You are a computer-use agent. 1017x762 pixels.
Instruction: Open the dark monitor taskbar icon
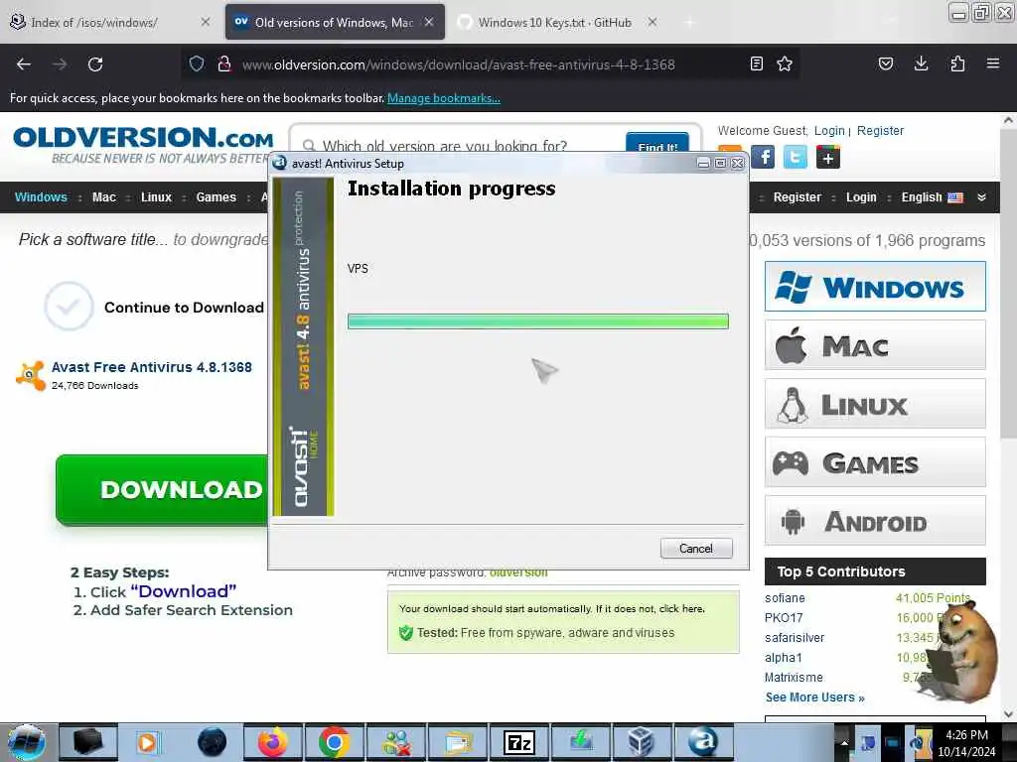pos(88,742)
